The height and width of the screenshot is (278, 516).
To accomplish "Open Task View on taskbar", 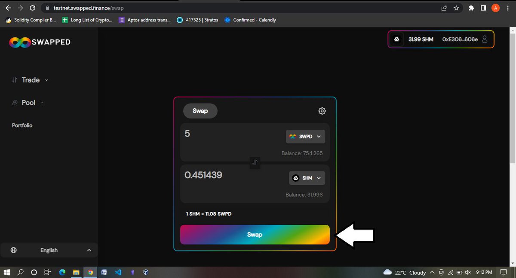I will [48, 272].
